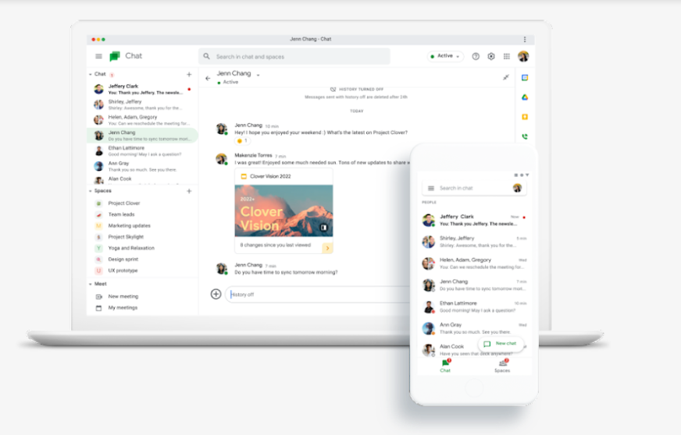Viewport: 681px width, 435px height.
Task: Click New meeting in the Meet section
Action: tap(123, 296)
